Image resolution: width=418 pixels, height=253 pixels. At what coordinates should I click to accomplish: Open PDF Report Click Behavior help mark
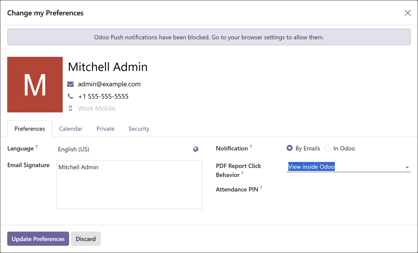[x=242, y=173]
